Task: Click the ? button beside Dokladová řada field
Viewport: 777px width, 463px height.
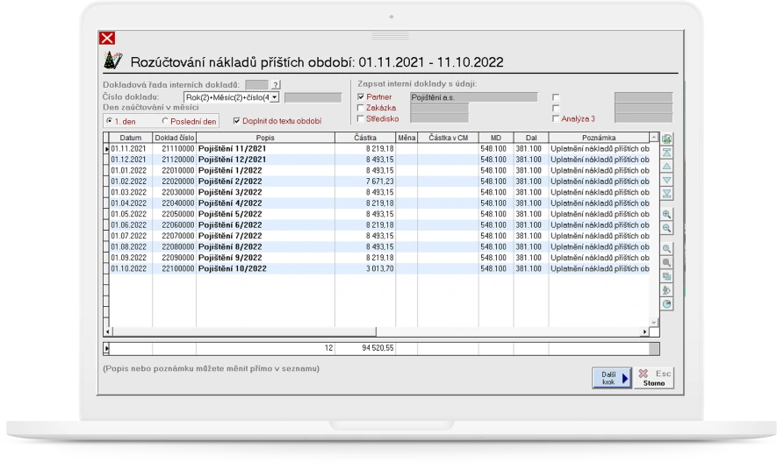Action: 276,85
